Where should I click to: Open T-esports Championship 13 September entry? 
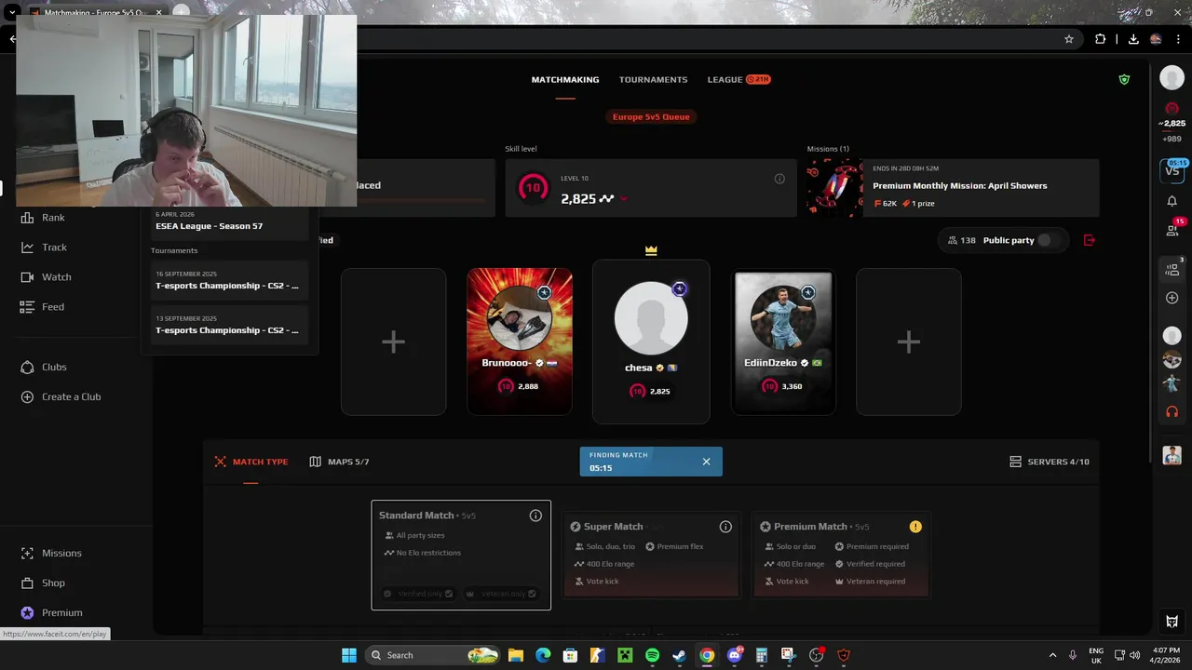click(229, 325)
